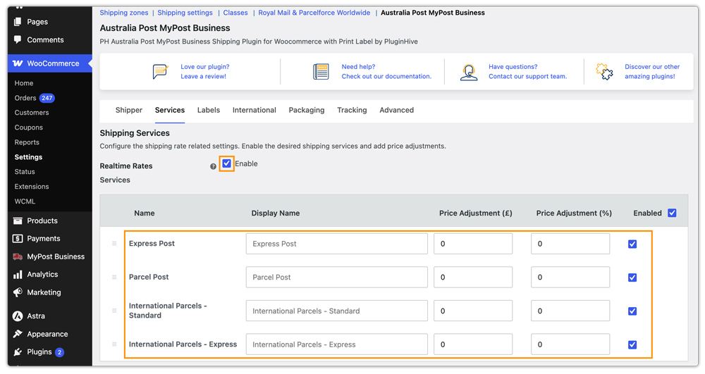Open the Shipping settings link
Image resolution: width=705 pixels, height=374 pixels.
click(x=185, y=13)
